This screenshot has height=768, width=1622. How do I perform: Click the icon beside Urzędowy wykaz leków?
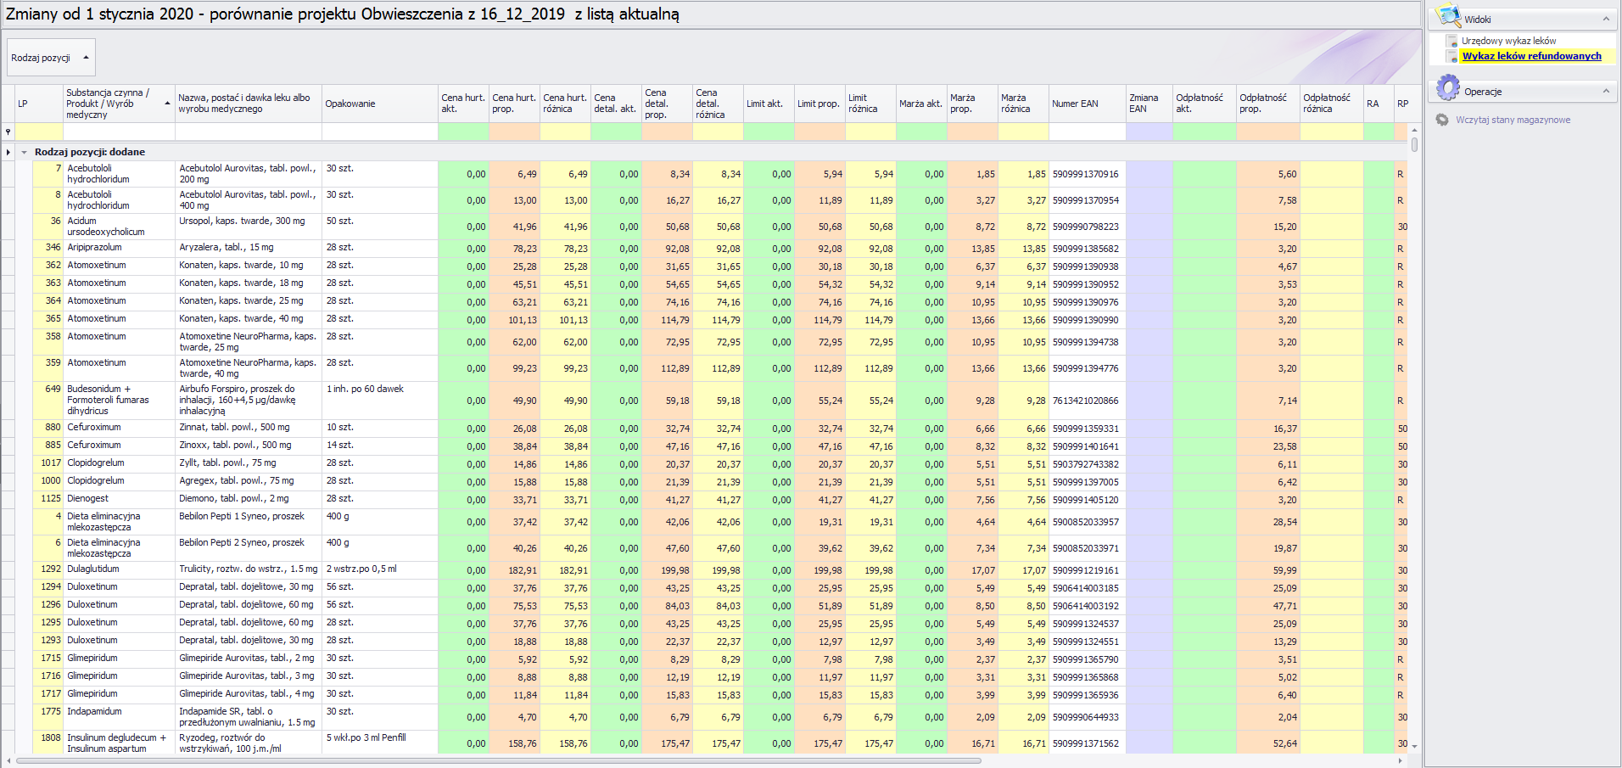pos(1452,41)
